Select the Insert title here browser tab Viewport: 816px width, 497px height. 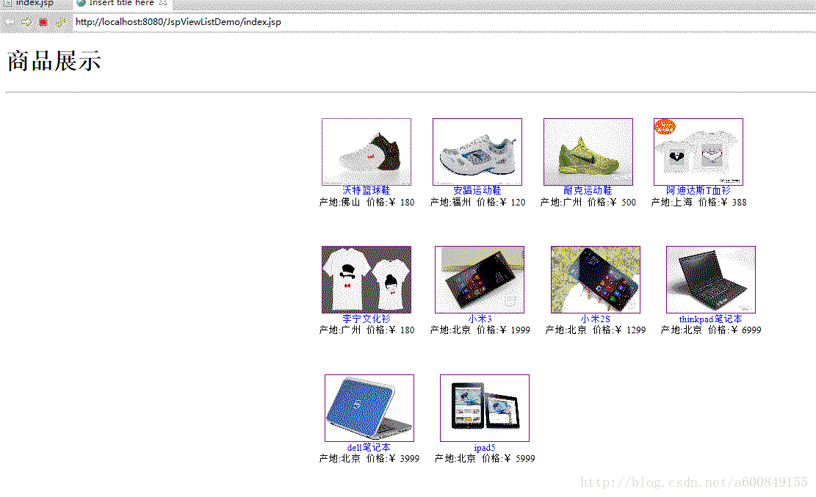[x=121, y=3]
